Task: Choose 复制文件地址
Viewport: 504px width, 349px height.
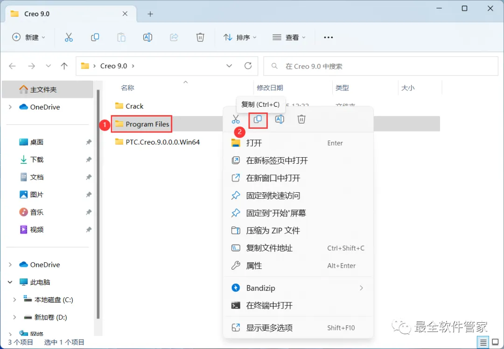Action: 298,248
